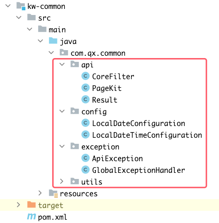Open the Result class name
This screenshot has width=219, height=223.
point(105,100)
